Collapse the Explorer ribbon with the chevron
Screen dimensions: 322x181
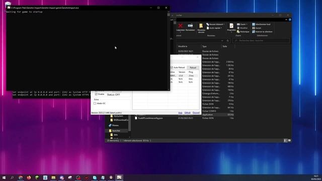coord(286,20)
